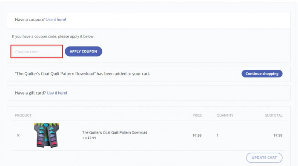The image size is (298, 166).
Task: Open The Quilter's Coat Quilt Pattern Download link
Action: coord(115,132)
